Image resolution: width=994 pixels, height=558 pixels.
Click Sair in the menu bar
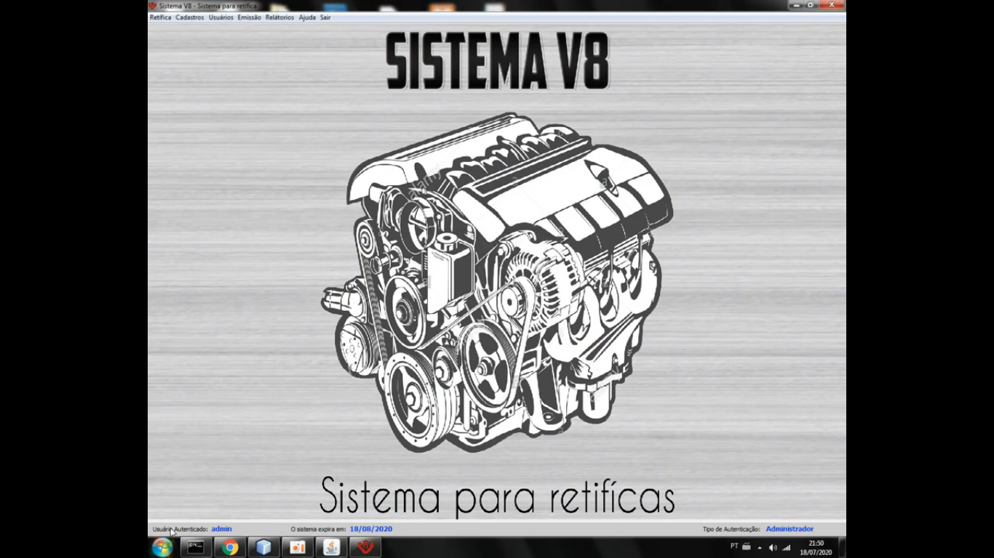[x=325, y=17]
